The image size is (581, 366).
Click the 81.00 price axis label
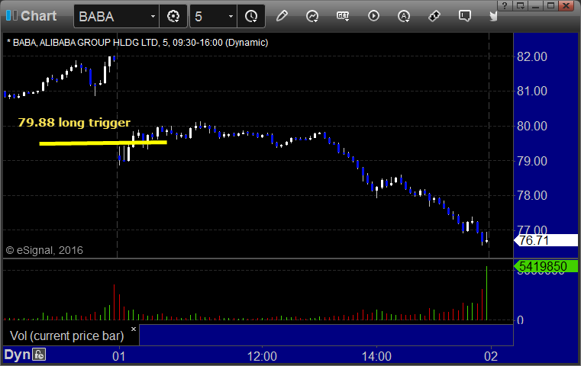tap(531, 91)
